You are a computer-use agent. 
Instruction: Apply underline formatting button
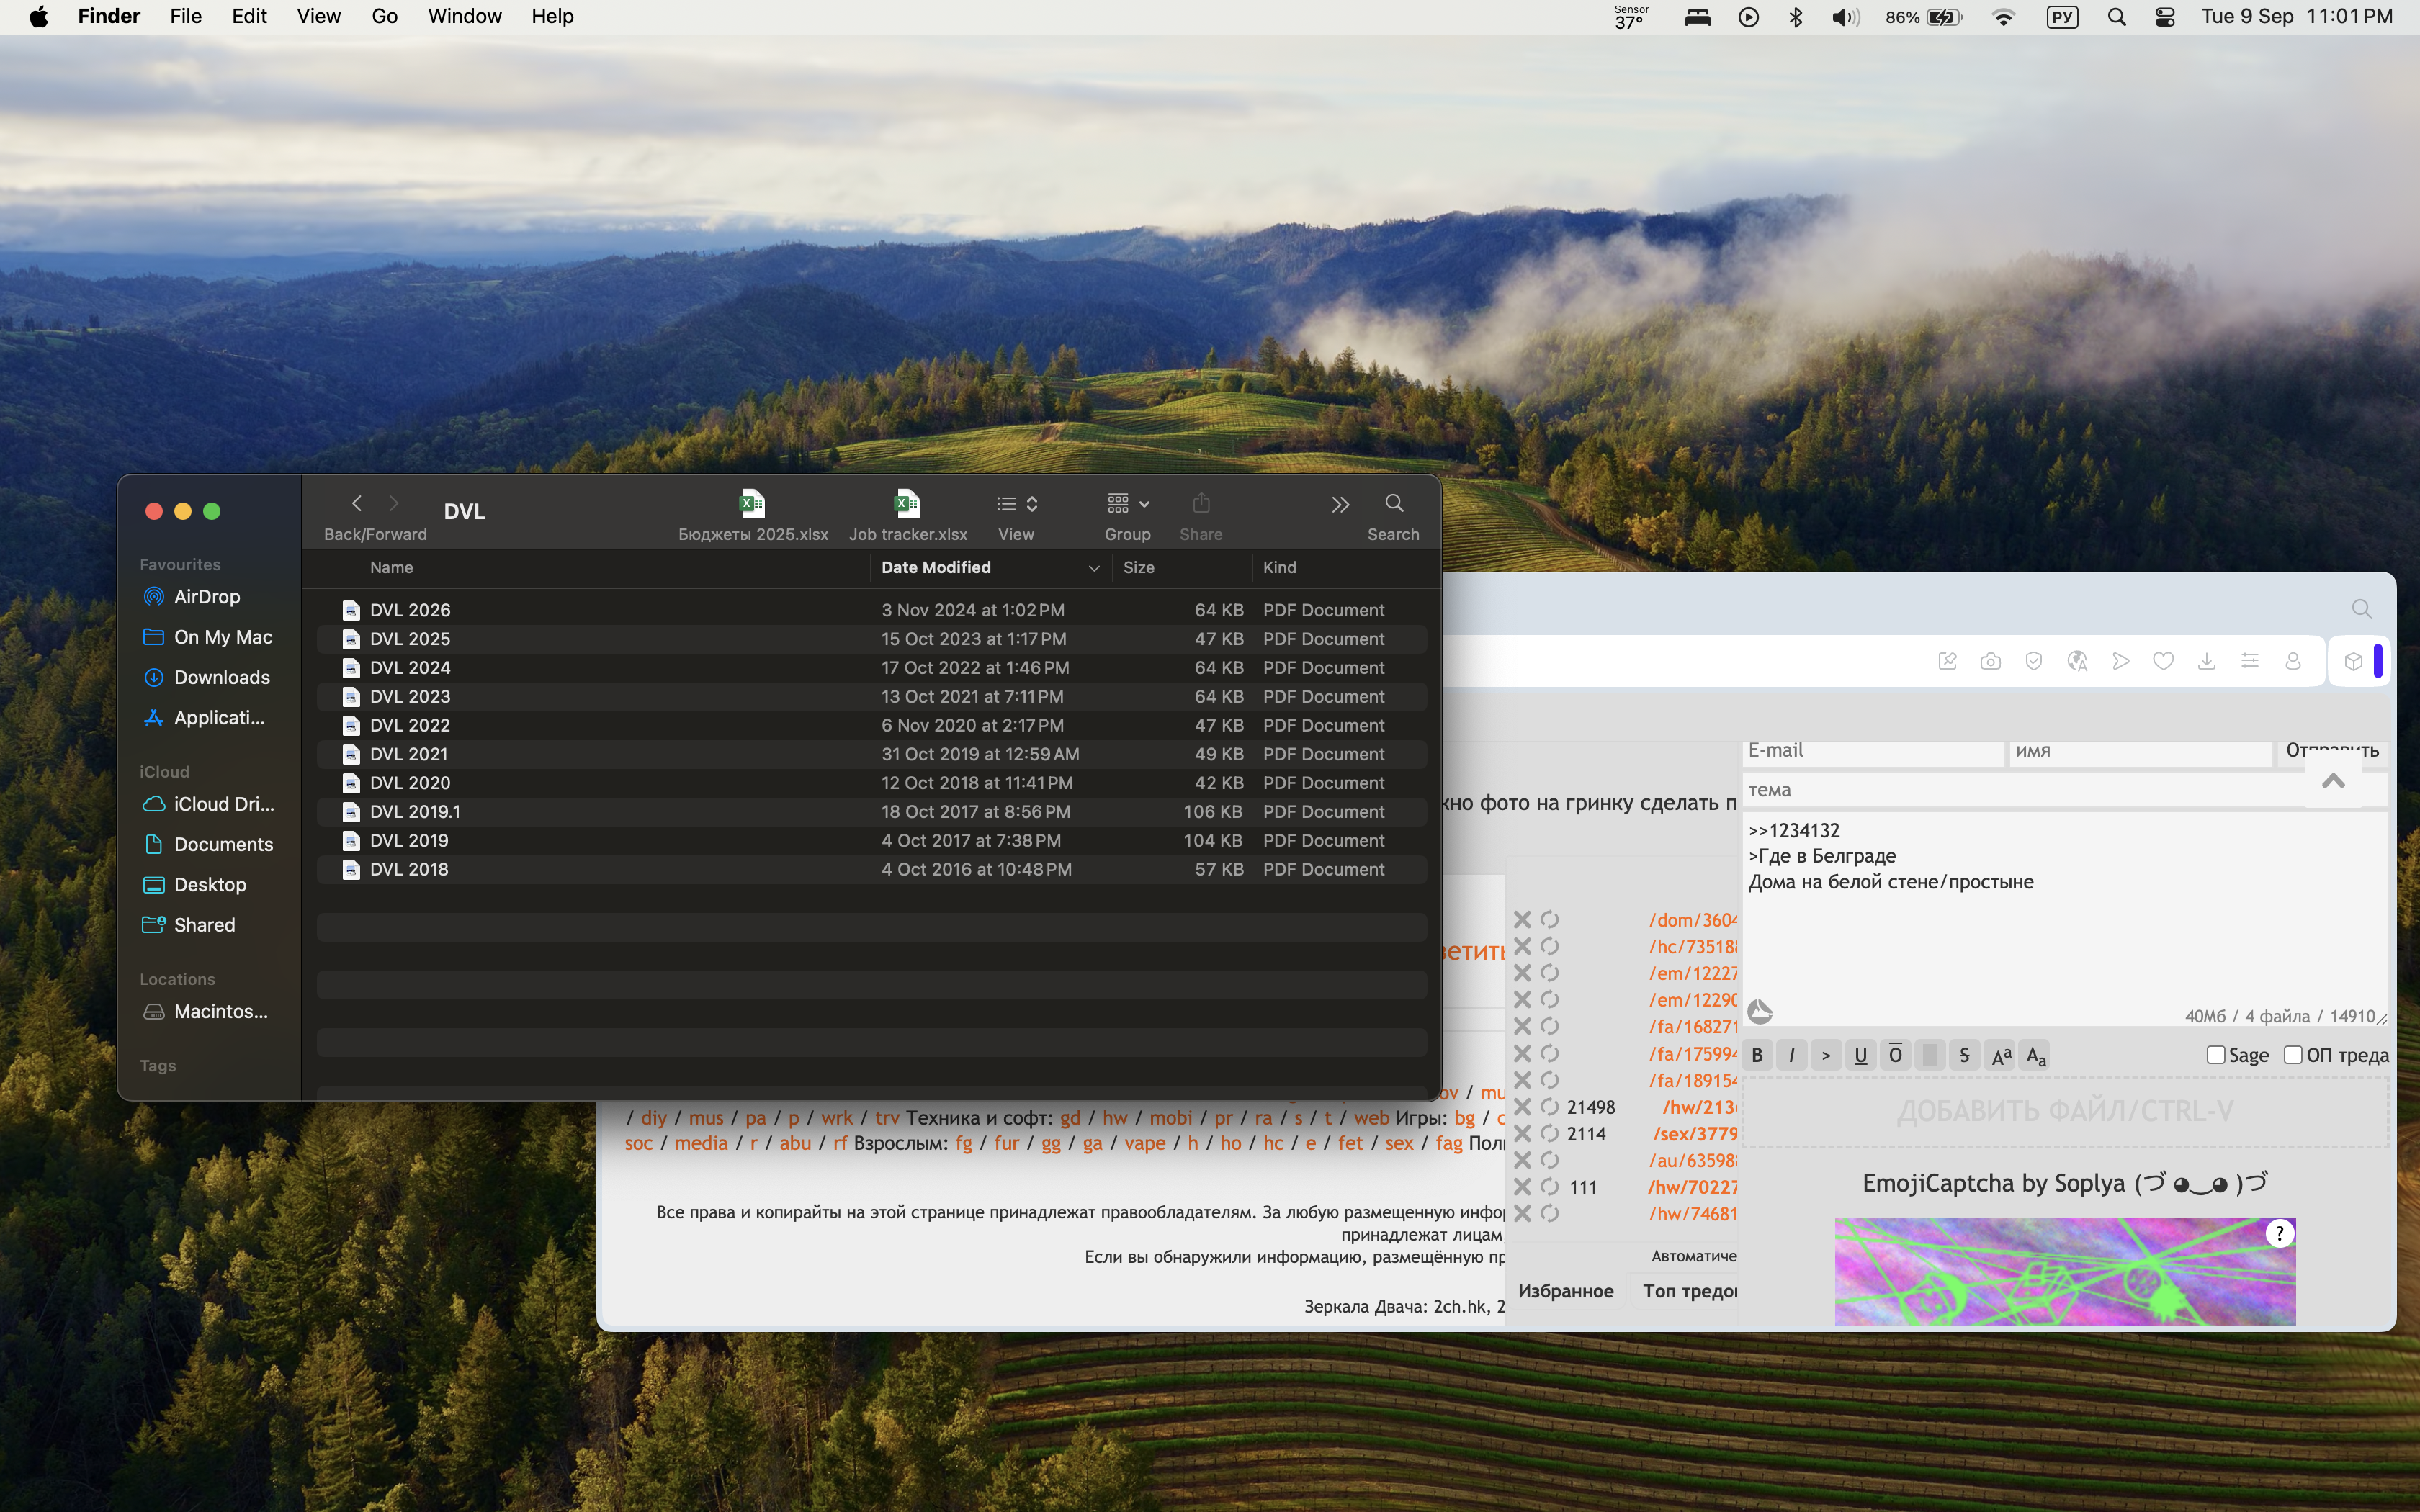1861,1055
